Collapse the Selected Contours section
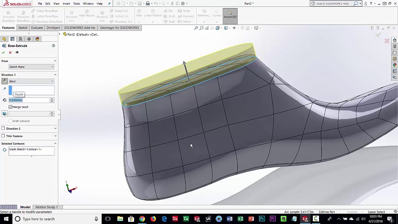The image size is (398, 224). [55, 143]
